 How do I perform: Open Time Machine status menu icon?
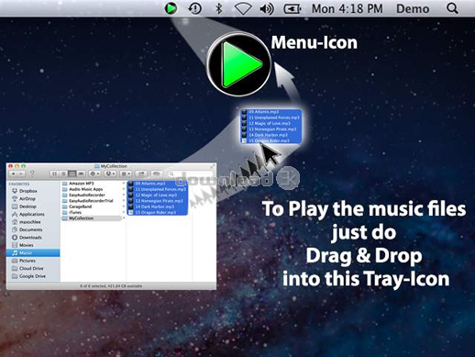pos(195,8)
